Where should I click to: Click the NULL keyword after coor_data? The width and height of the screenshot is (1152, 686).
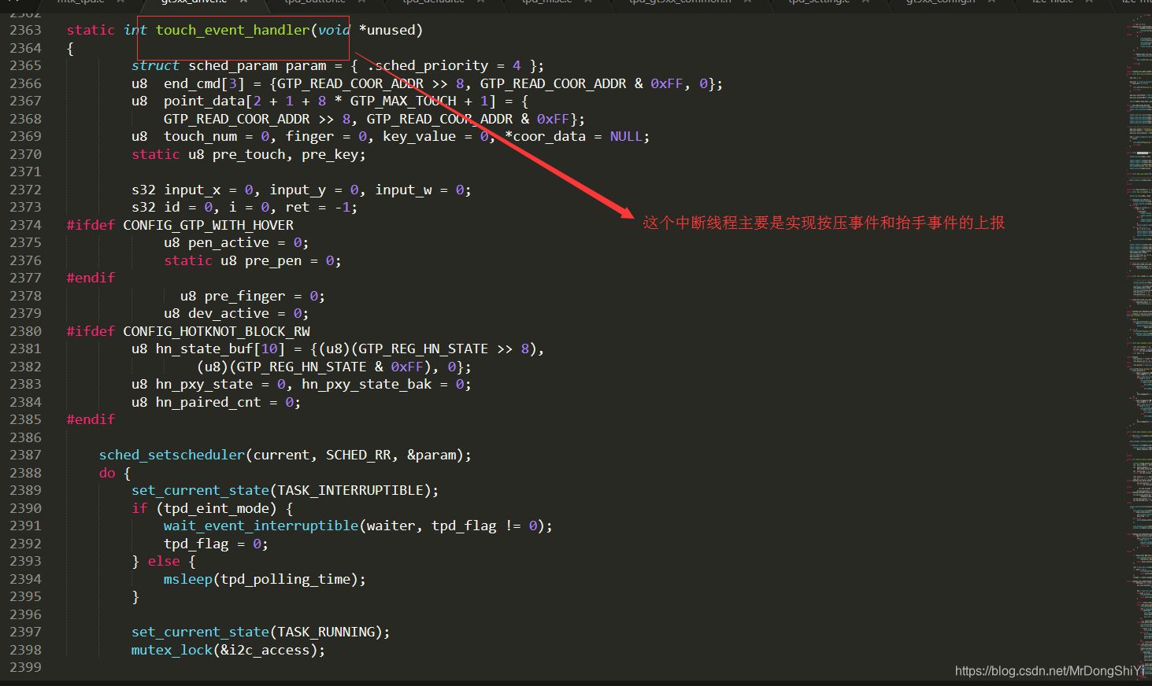tap(626, 136)
